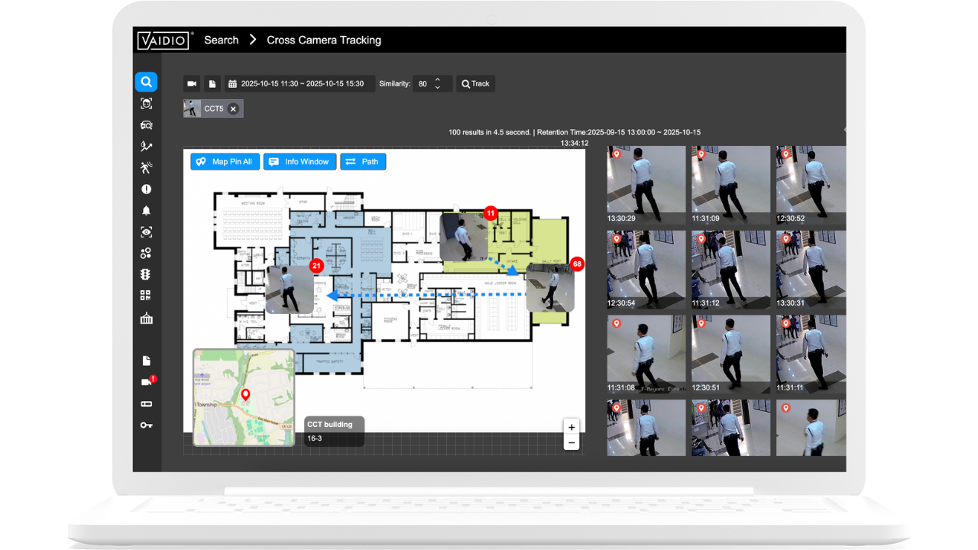Image resolution: width=978 pixels, height=550 pixels.
Task: Toggle the Info Window display
Action: [300, 162]
